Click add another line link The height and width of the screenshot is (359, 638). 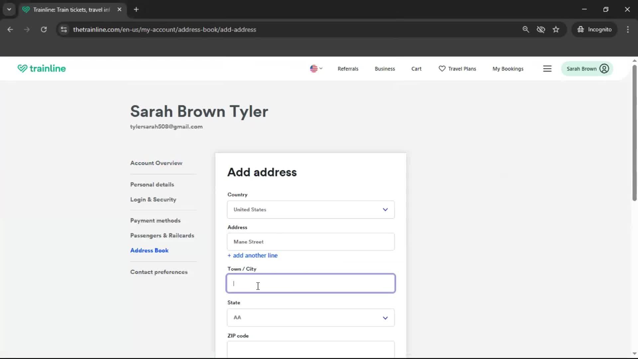click(253, 255)
